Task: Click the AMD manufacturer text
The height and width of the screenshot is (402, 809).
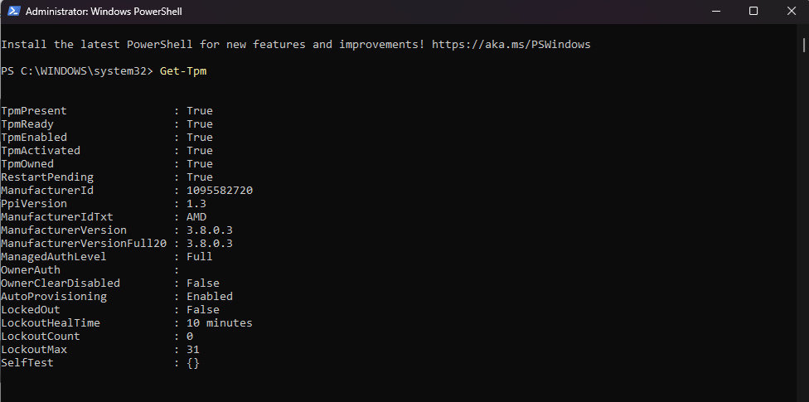Action: [196, 216]
